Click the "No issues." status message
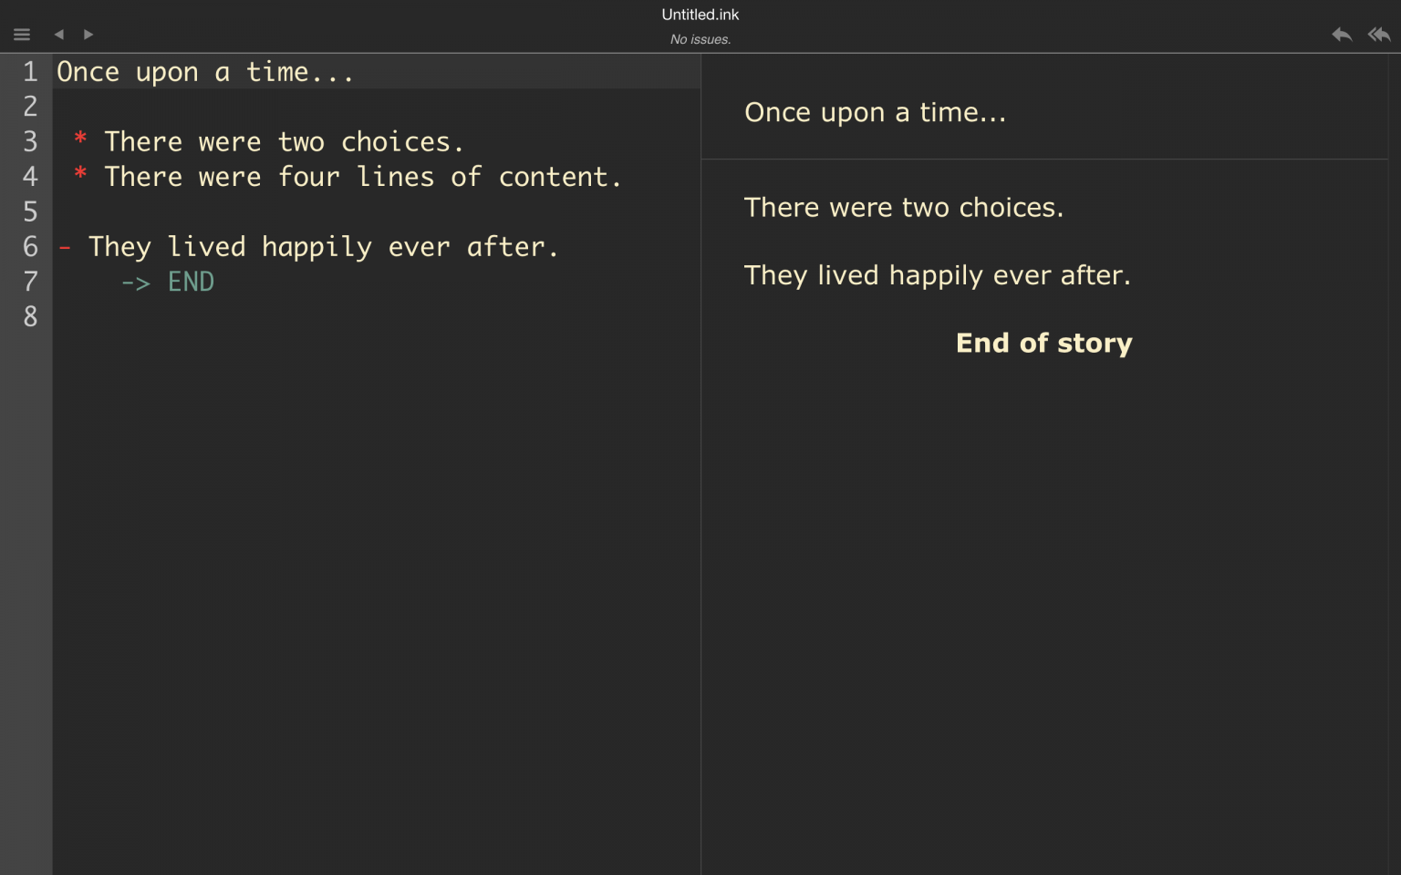The height and width of the screenshot is (875, 1401). coord(700,39)
